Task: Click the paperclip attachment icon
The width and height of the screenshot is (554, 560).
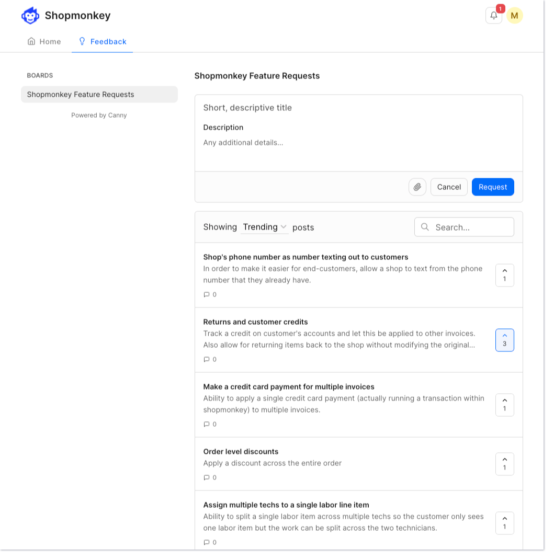Action: click(417, 187)
